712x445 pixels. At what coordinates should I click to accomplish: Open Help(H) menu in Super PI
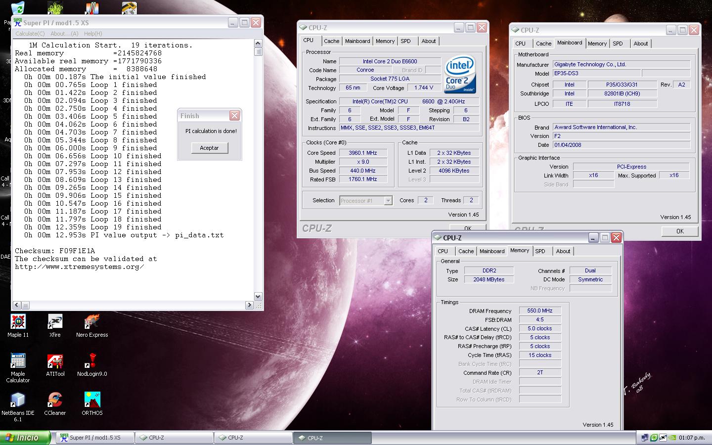(x=93, y=34)
